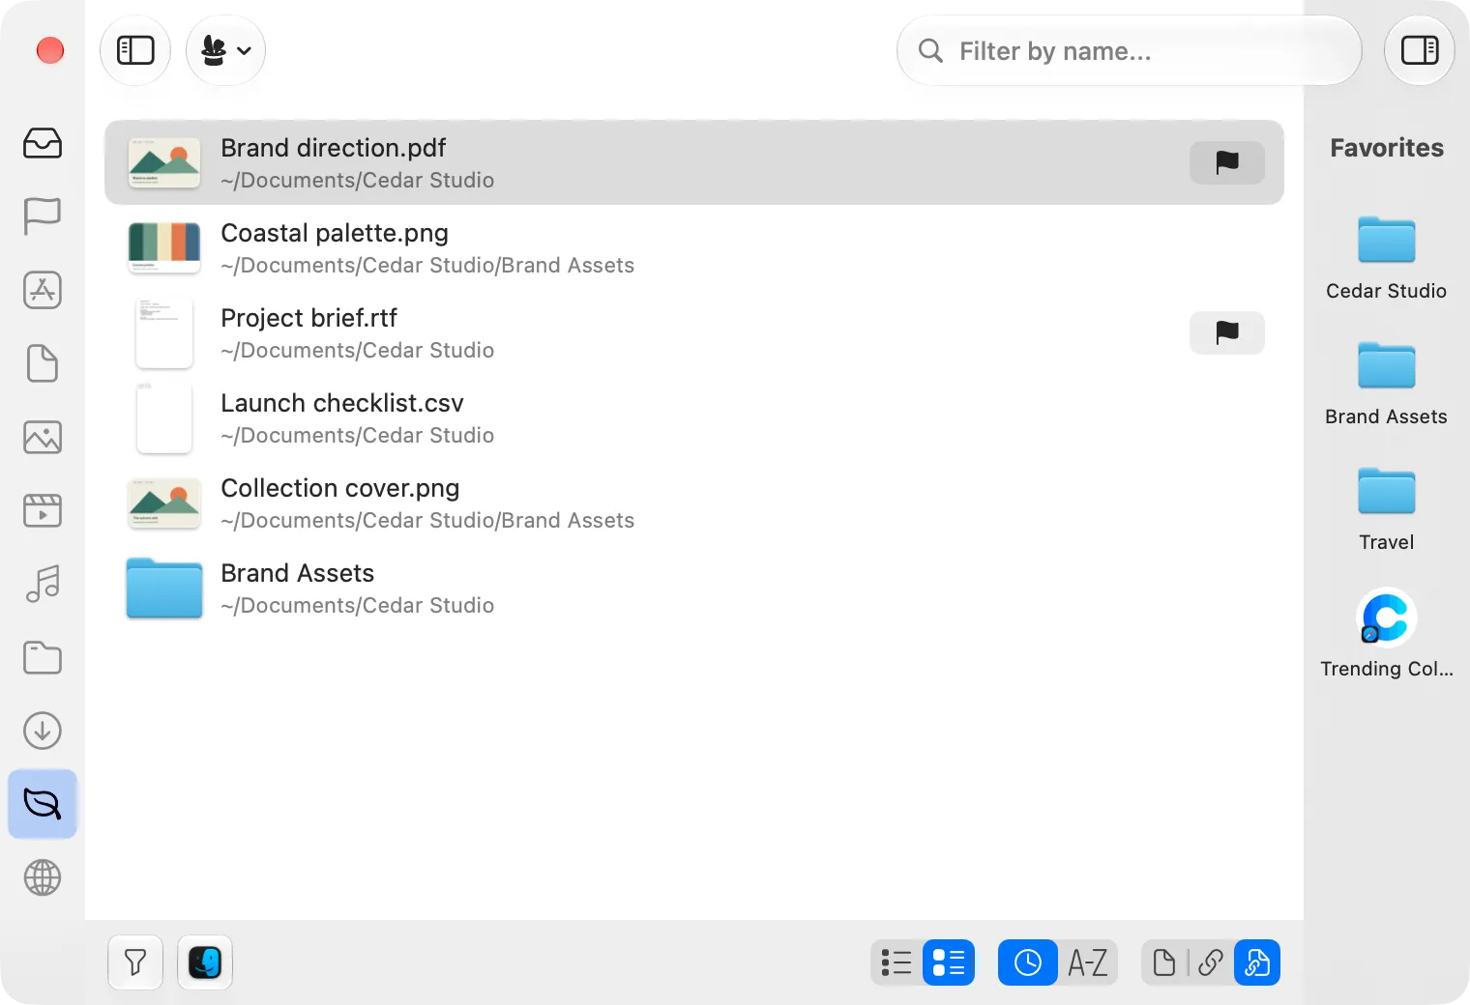Select the folder outline sidebar icon

pos(43,657)
